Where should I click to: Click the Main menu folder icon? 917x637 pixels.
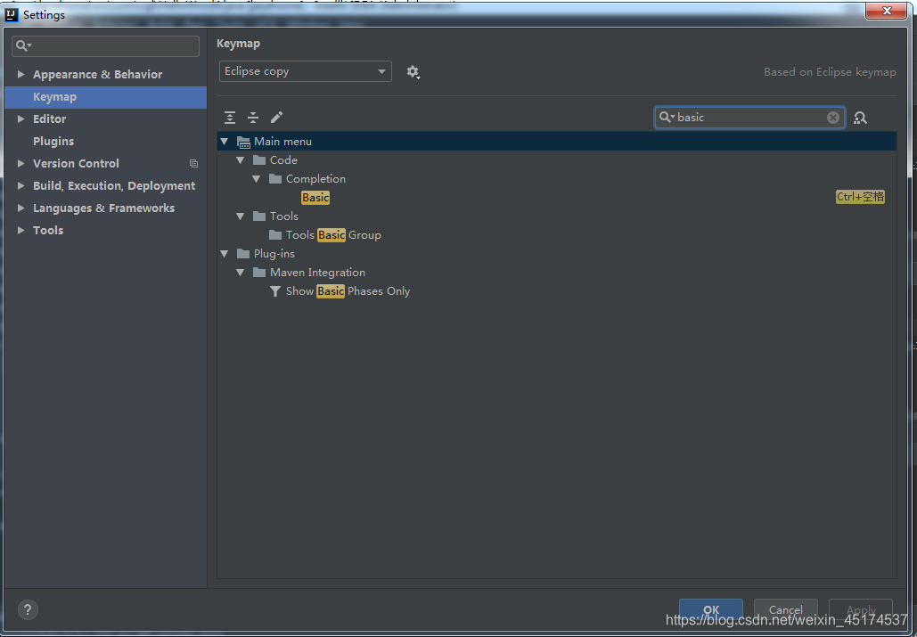(243, 142)
